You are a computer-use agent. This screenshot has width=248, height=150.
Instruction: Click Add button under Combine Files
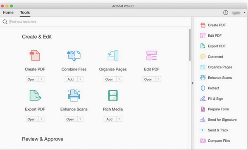71,79
